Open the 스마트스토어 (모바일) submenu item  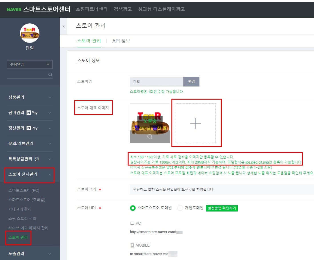[x=27, y=200]
